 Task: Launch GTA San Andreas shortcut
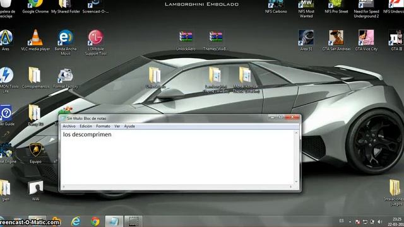[336, 40]
